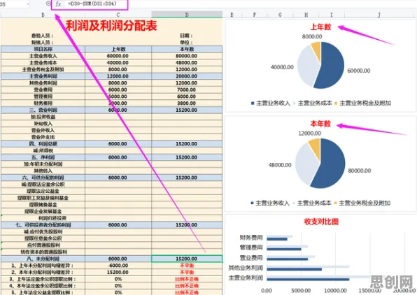
Task: Click the 收支对比图 bar chart title
Action: pos(321,222)
